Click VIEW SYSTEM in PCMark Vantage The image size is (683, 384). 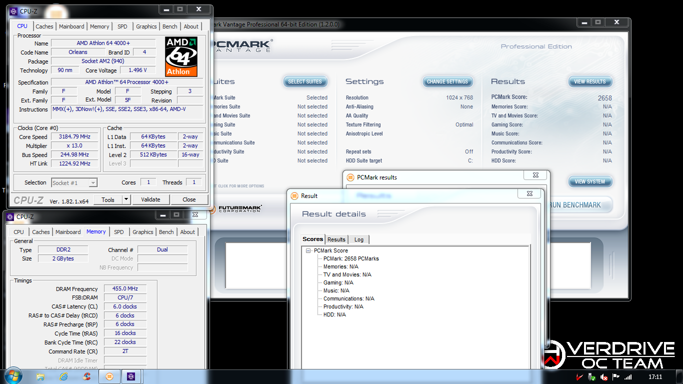[x=590, y=181]
